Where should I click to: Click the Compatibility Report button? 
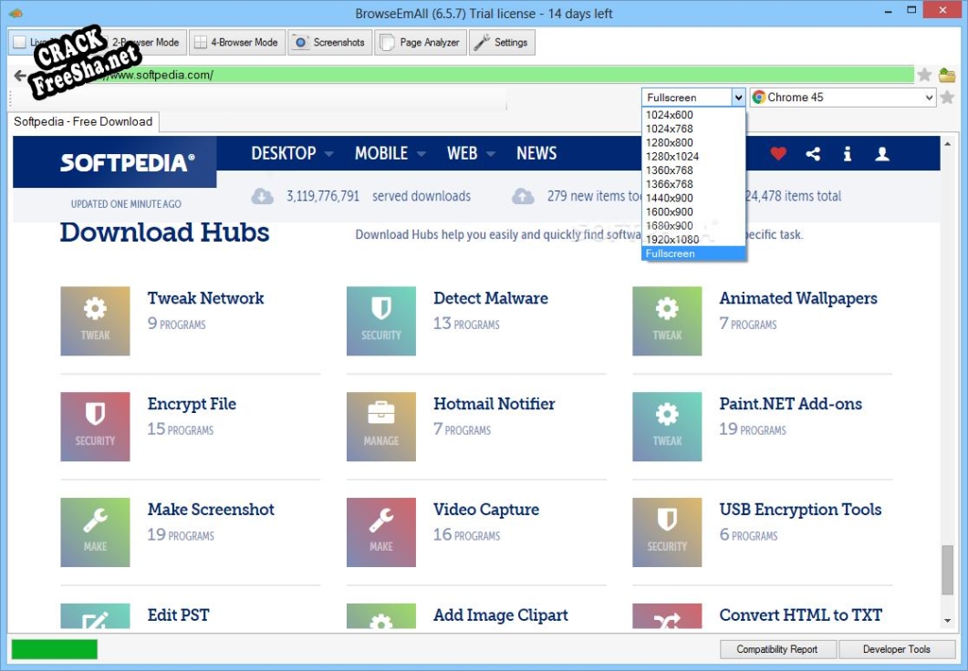coord(777,649)
